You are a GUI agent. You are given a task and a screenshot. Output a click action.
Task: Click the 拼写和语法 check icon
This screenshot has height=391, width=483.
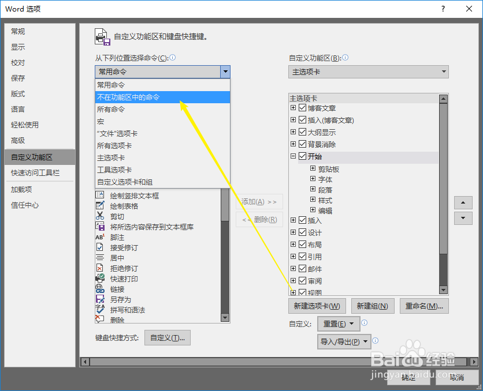pos(100,309)
